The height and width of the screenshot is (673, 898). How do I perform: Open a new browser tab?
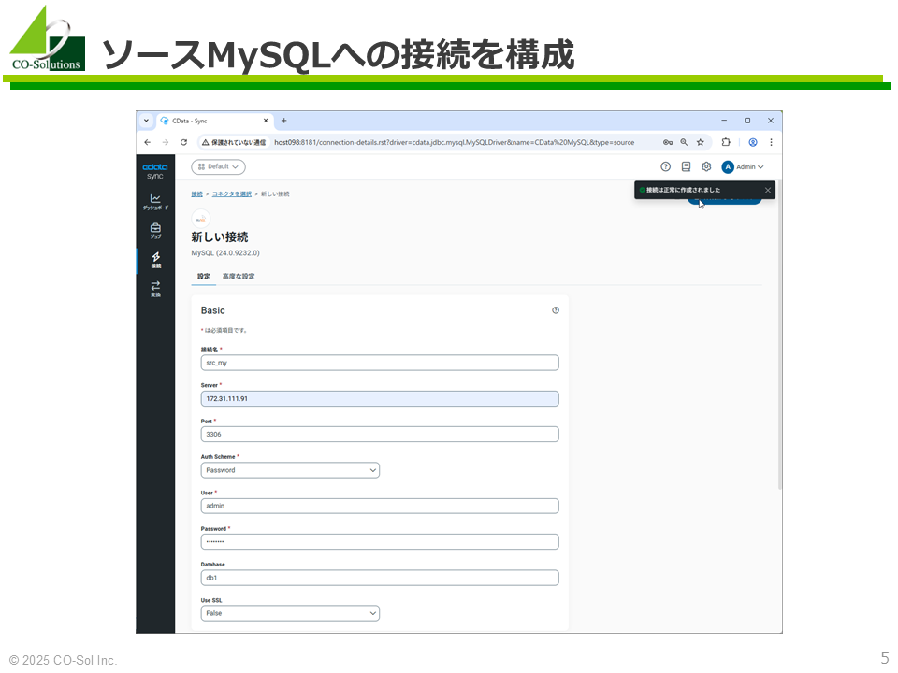[x=283, y=121]
